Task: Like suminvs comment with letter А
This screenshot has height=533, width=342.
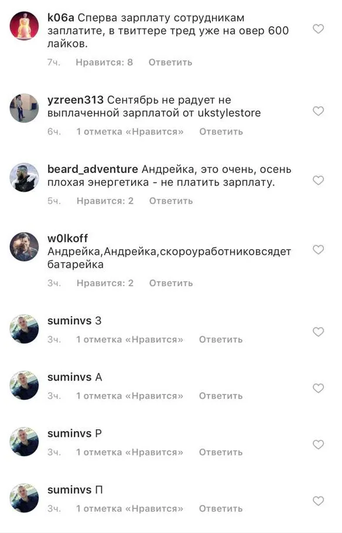Action: [x=318, y=388]
